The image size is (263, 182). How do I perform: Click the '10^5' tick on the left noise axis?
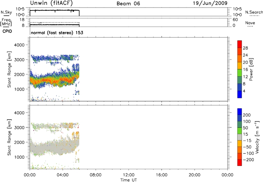click(20, 9)
